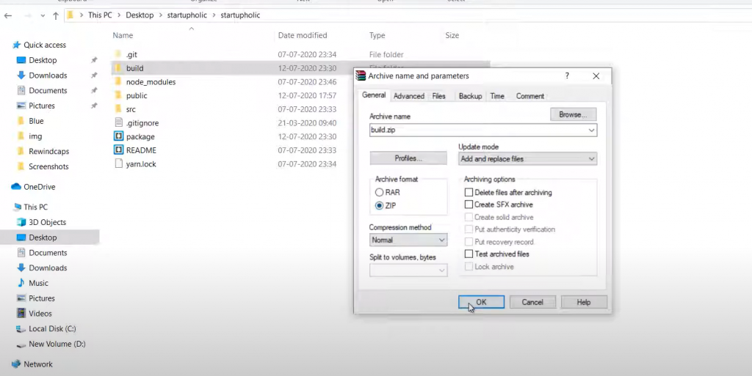Select the README file icon
The width and height of the screenshot is (752, 376).
120,150
